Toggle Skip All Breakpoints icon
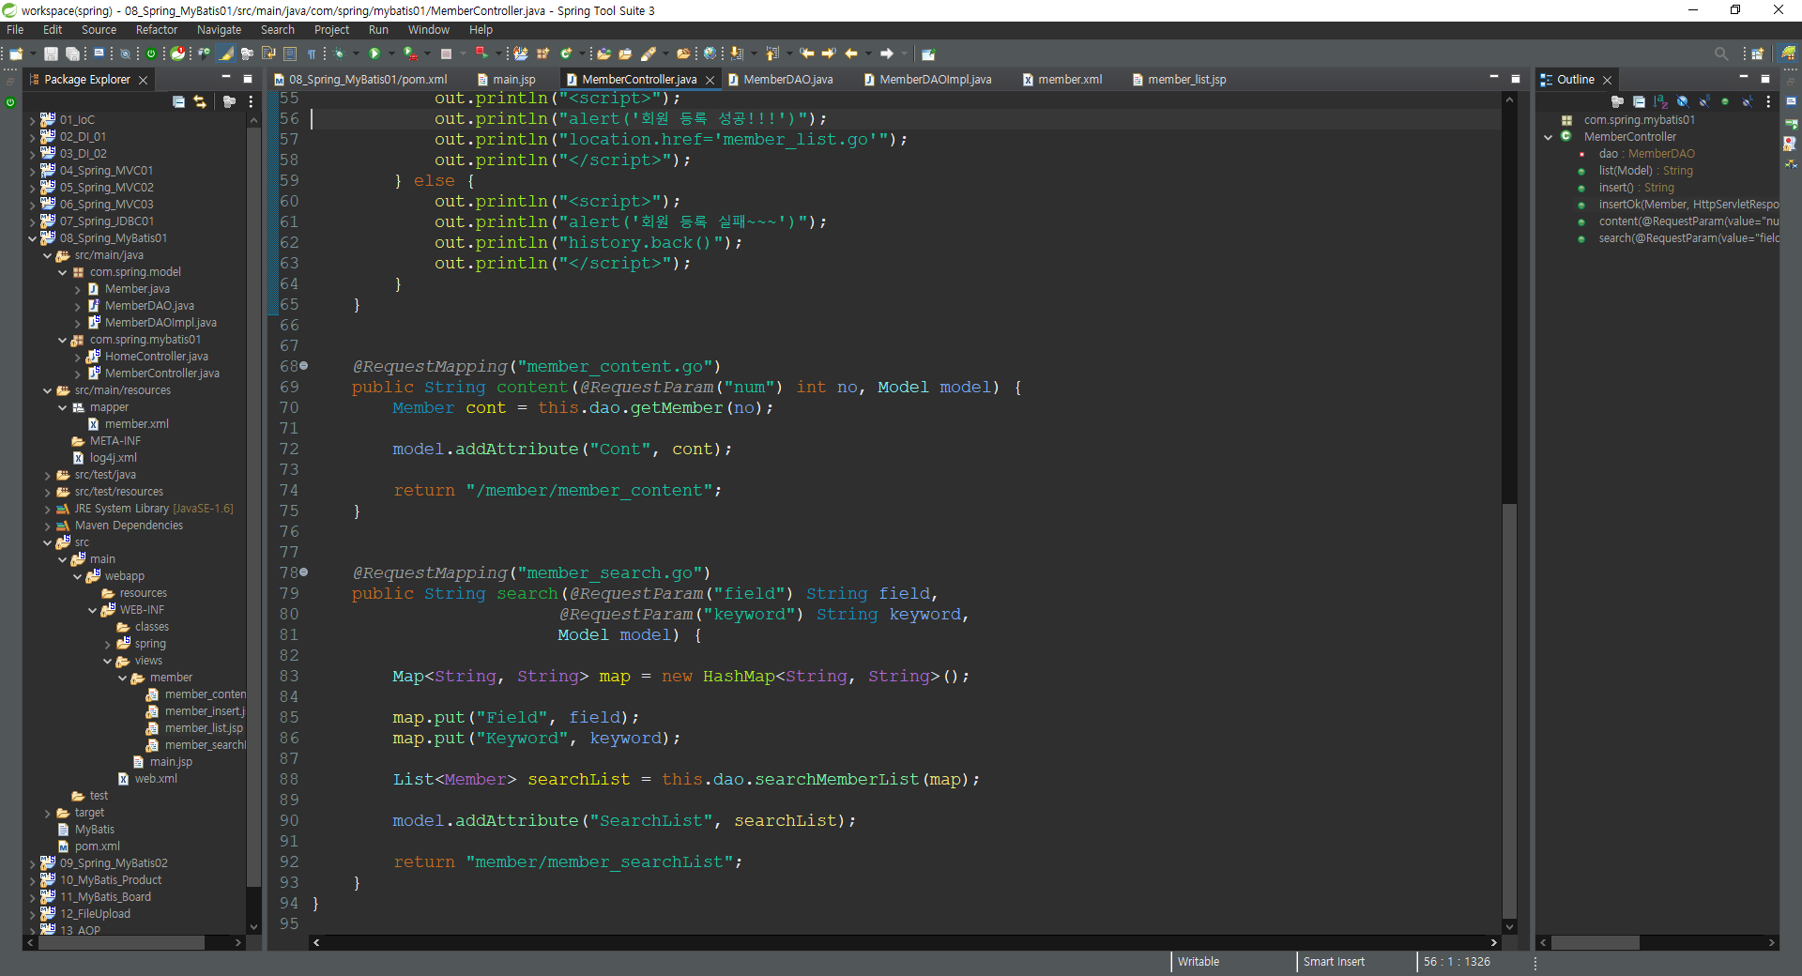1802x976 pixels. (125, 53)
